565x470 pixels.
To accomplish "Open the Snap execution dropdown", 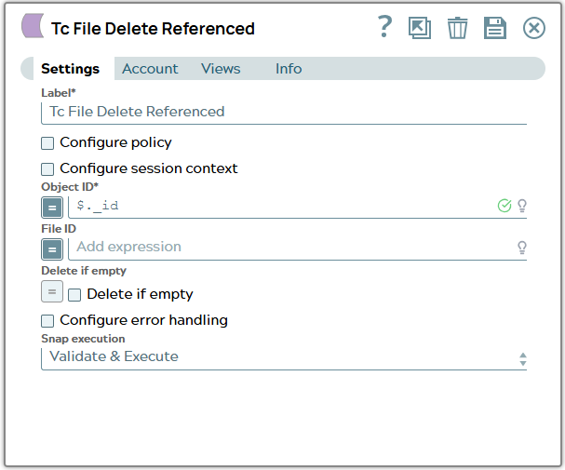I will click(284, 358).
